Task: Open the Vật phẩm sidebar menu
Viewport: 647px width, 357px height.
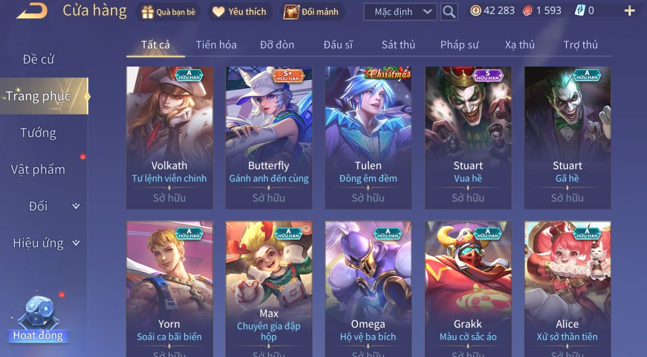Action: point(38,170)
